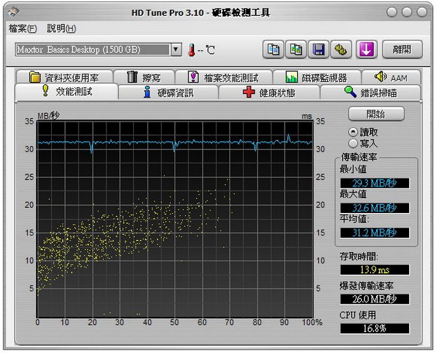
Task: Save results using the floppy disk icon
Action: coord(318,49)
